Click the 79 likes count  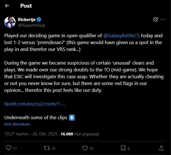click(x=91, y=148)
